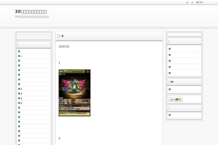Open the blog title starting with 30
Viewport: 218px width, 145px height.
point(31,12)
